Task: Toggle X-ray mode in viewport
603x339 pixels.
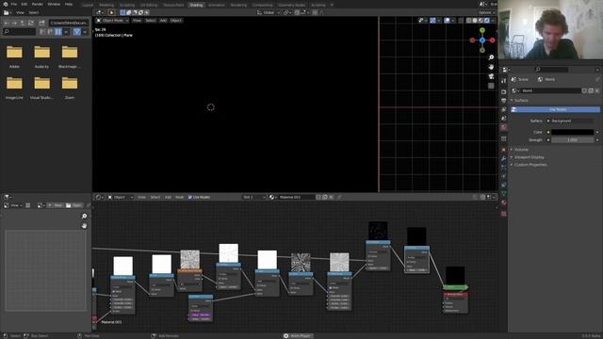Action: [461, 21]
